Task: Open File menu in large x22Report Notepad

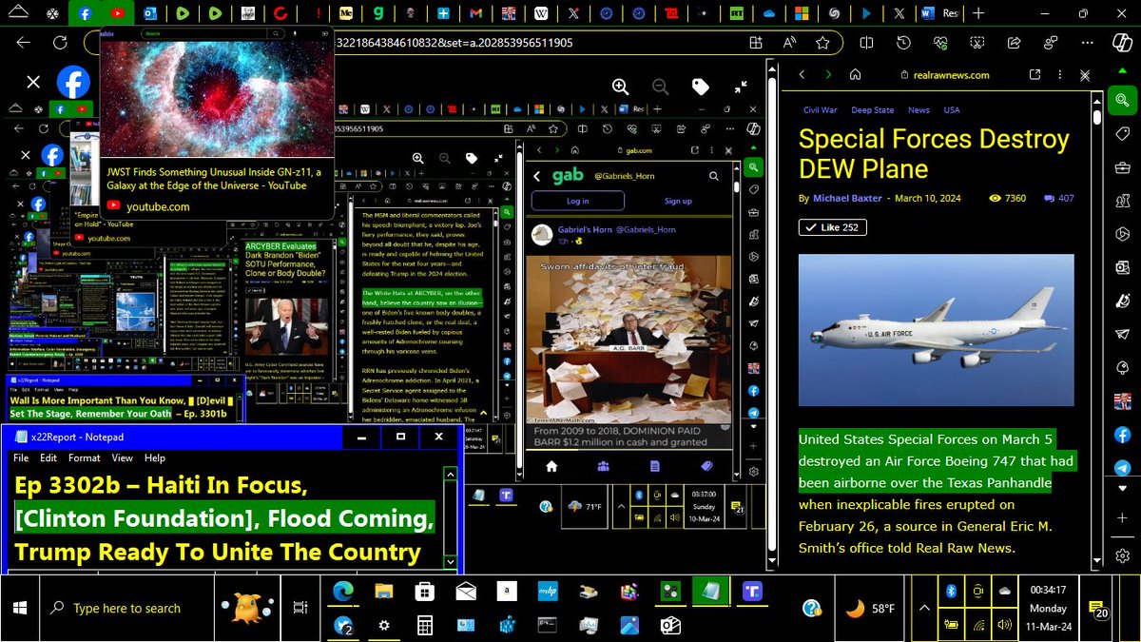Action: coord(21,457)
